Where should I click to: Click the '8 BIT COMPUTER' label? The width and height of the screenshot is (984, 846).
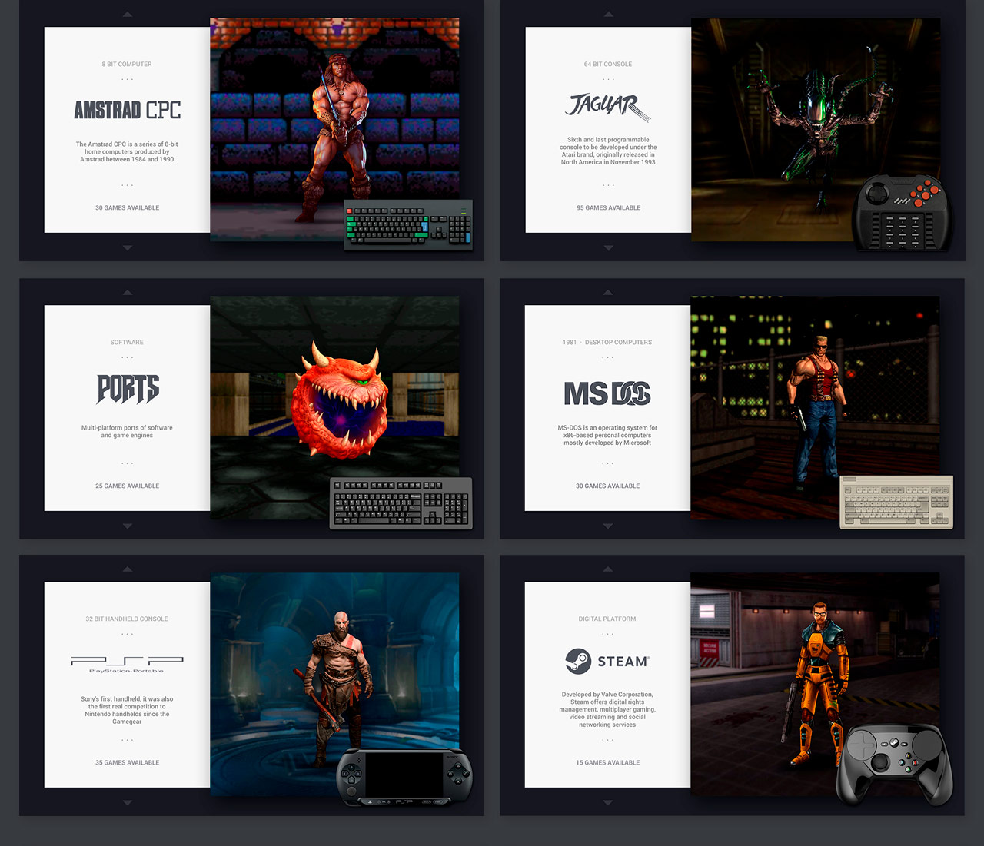click(x=127, y=65)
